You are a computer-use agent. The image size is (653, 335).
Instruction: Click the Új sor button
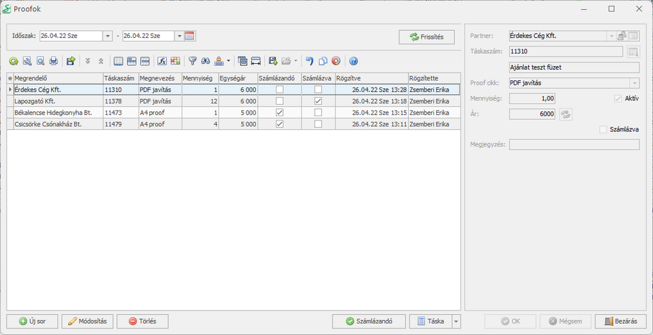32,321
